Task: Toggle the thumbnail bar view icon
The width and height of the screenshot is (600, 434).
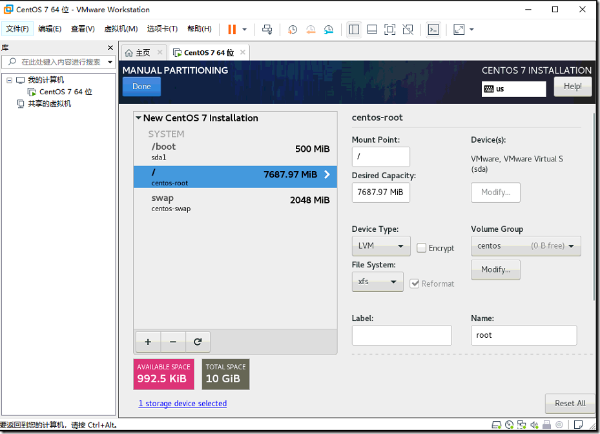Action: coord(372,30)
